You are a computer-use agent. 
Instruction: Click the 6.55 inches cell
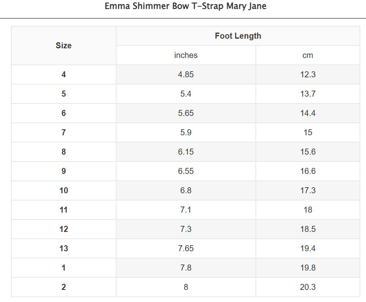coord(186,172)
